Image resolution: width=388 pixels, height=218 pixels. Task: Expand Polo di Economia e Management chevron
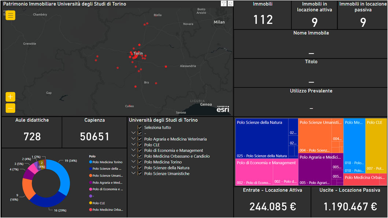[133, 150]
